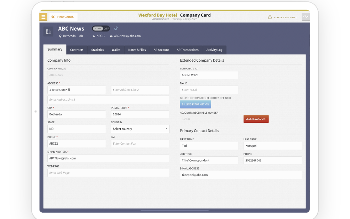The width and height of the screenshot is (350, 219).
Task: Go back with Find Cards button
Action: [x=63, y=17]
